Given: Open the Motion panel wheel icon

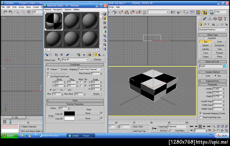Looking at the screenshot, I should coord(215,19).
